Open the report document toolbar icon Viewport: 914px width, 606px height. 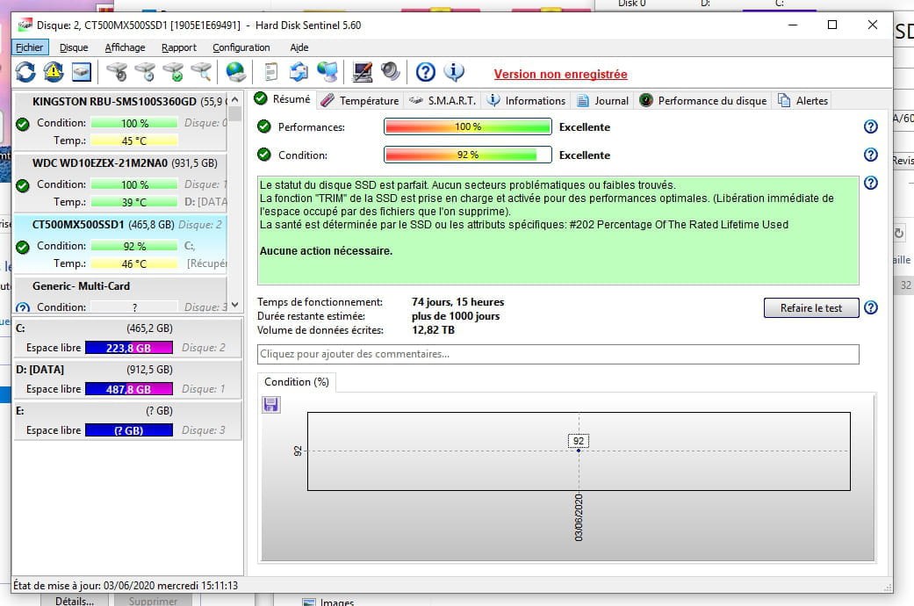270,72
